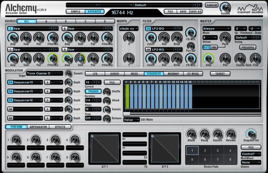Click the Morph X knob
This screenshot has height=173, width=268.
point(129,37)
